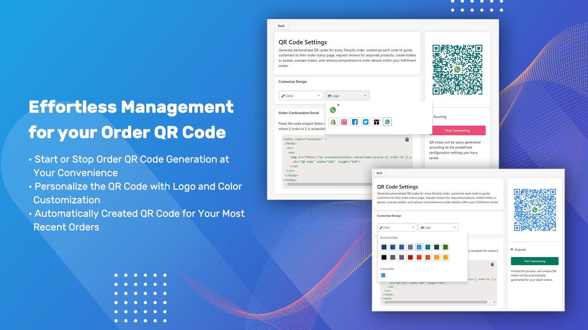This screenshot has height=330, width=588.
Task: Click the trash icon above the code snippet
Action: pos(407,139)
